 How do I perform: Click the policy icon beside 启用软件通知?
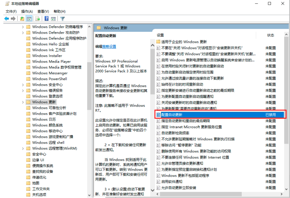click(x=158, y=182)
